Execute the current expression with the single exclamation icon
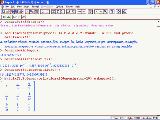Image resolution: width=160 pixels, height=120 pixels. 19,17
